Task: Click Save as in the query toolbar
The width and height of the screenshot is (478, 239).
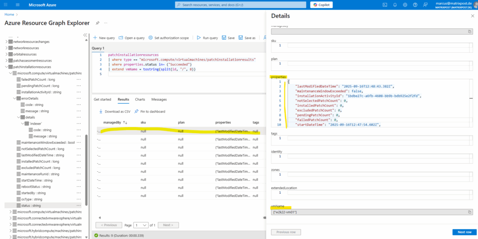Action: (x=247, y=38)
